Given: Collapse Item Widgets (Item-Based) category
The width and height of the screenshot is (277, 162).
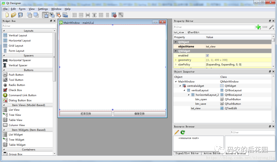Looking at the screenshot, I should click(4, 130).
